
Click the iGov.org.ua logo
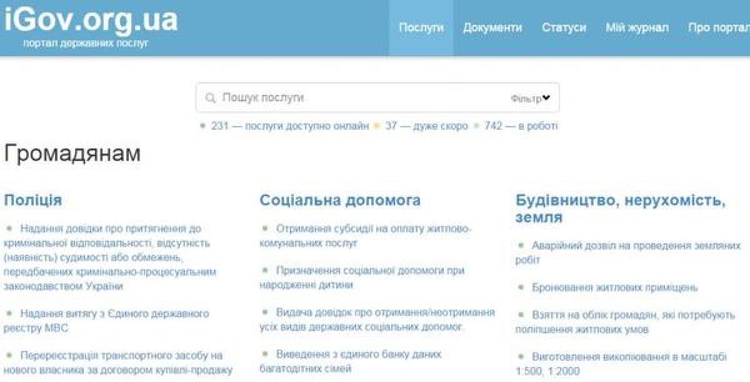91,19
